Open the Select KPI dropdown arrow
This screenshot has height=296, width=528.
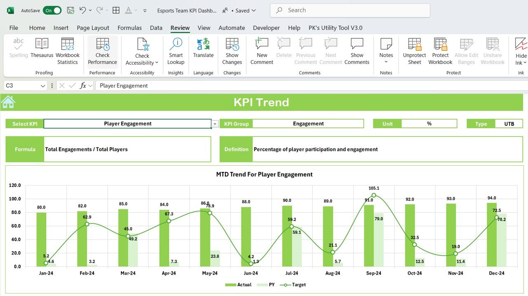click(215, 124)
